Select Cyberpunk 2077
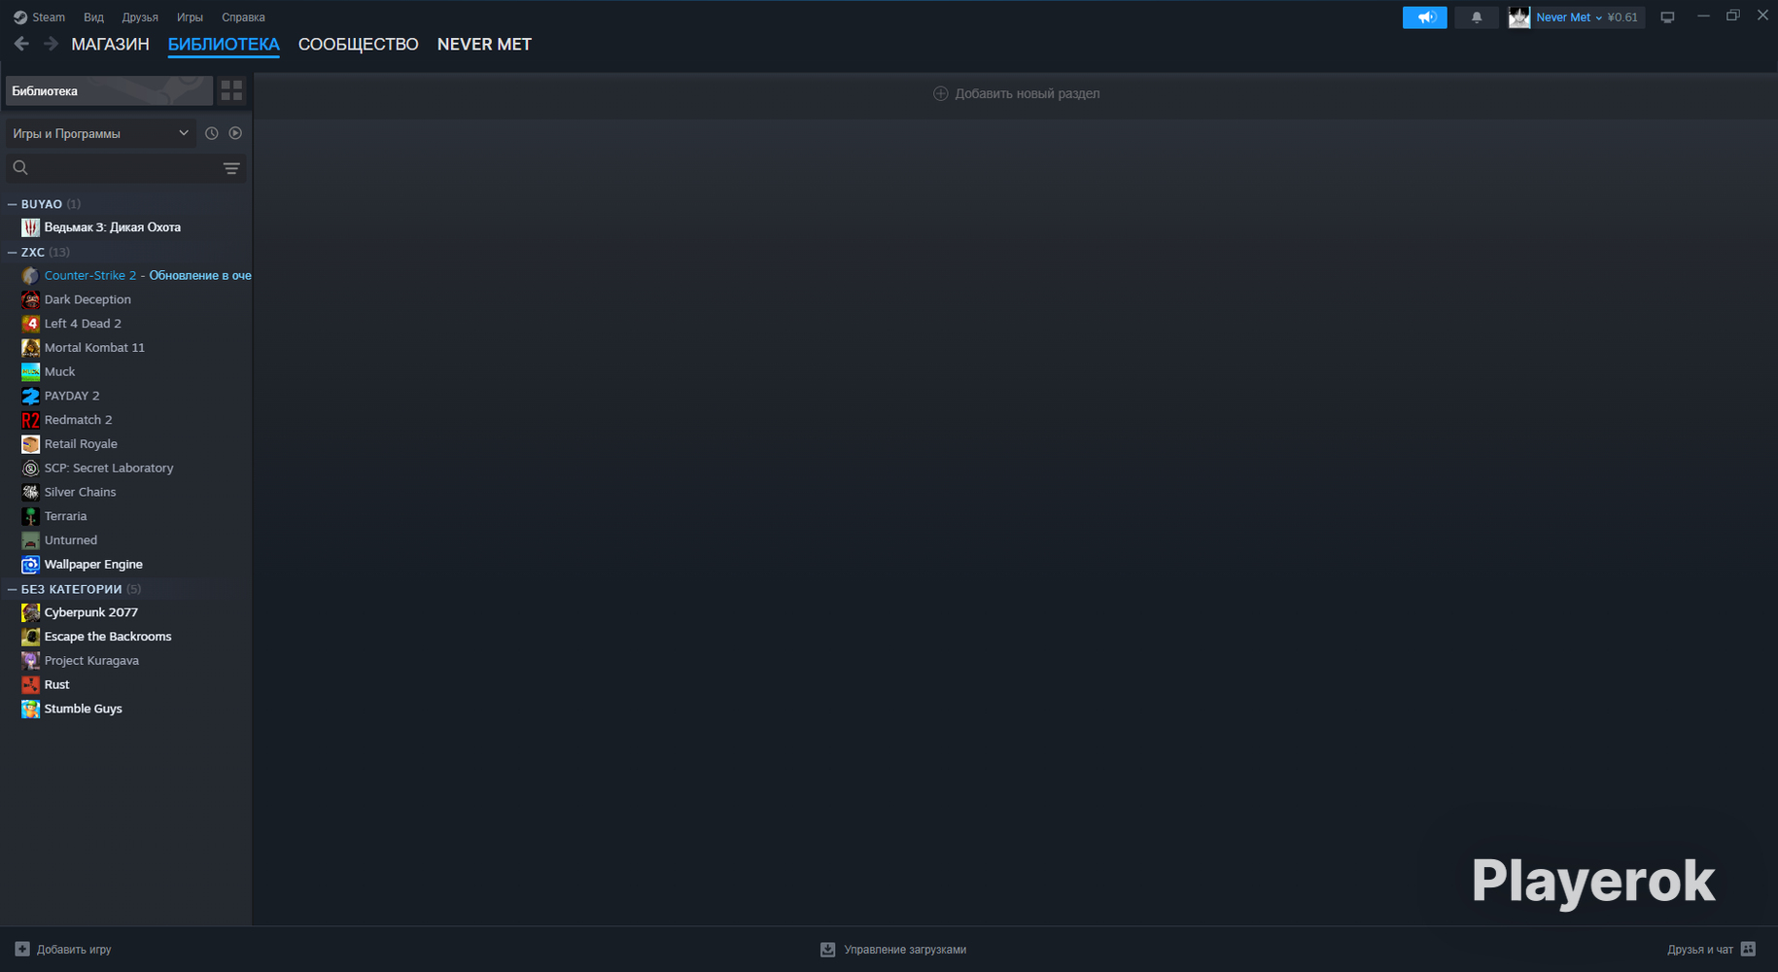Viewport: 1778px width, 972px height. point(91,612)
